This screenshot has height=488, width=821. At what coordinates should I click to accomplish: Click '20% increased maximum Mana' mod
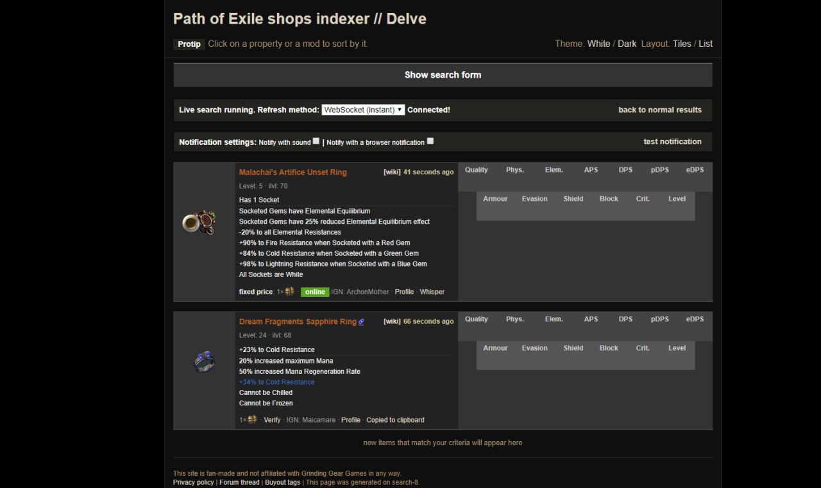pos(286,361)
